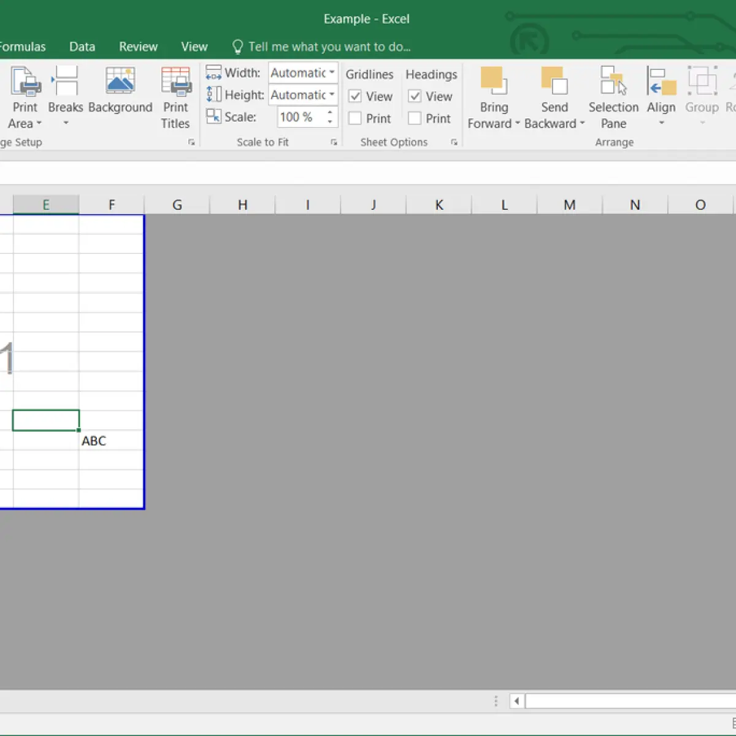This screenshot has width=736, height=736.
Task: Expand the Width dropdown
Action: click(x=332, y=72)
